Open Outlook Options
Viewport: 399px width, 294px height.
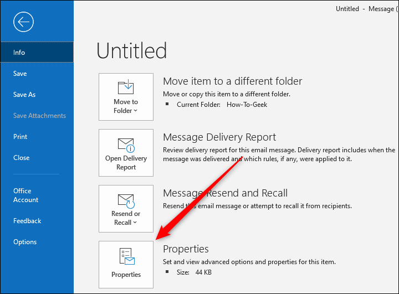tap(25, 242)
